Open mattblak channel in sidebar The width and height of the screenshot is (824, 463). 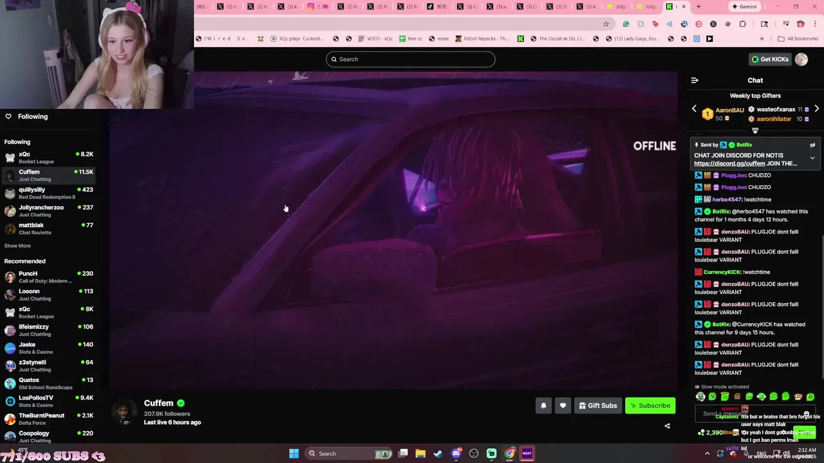[49, 228]
